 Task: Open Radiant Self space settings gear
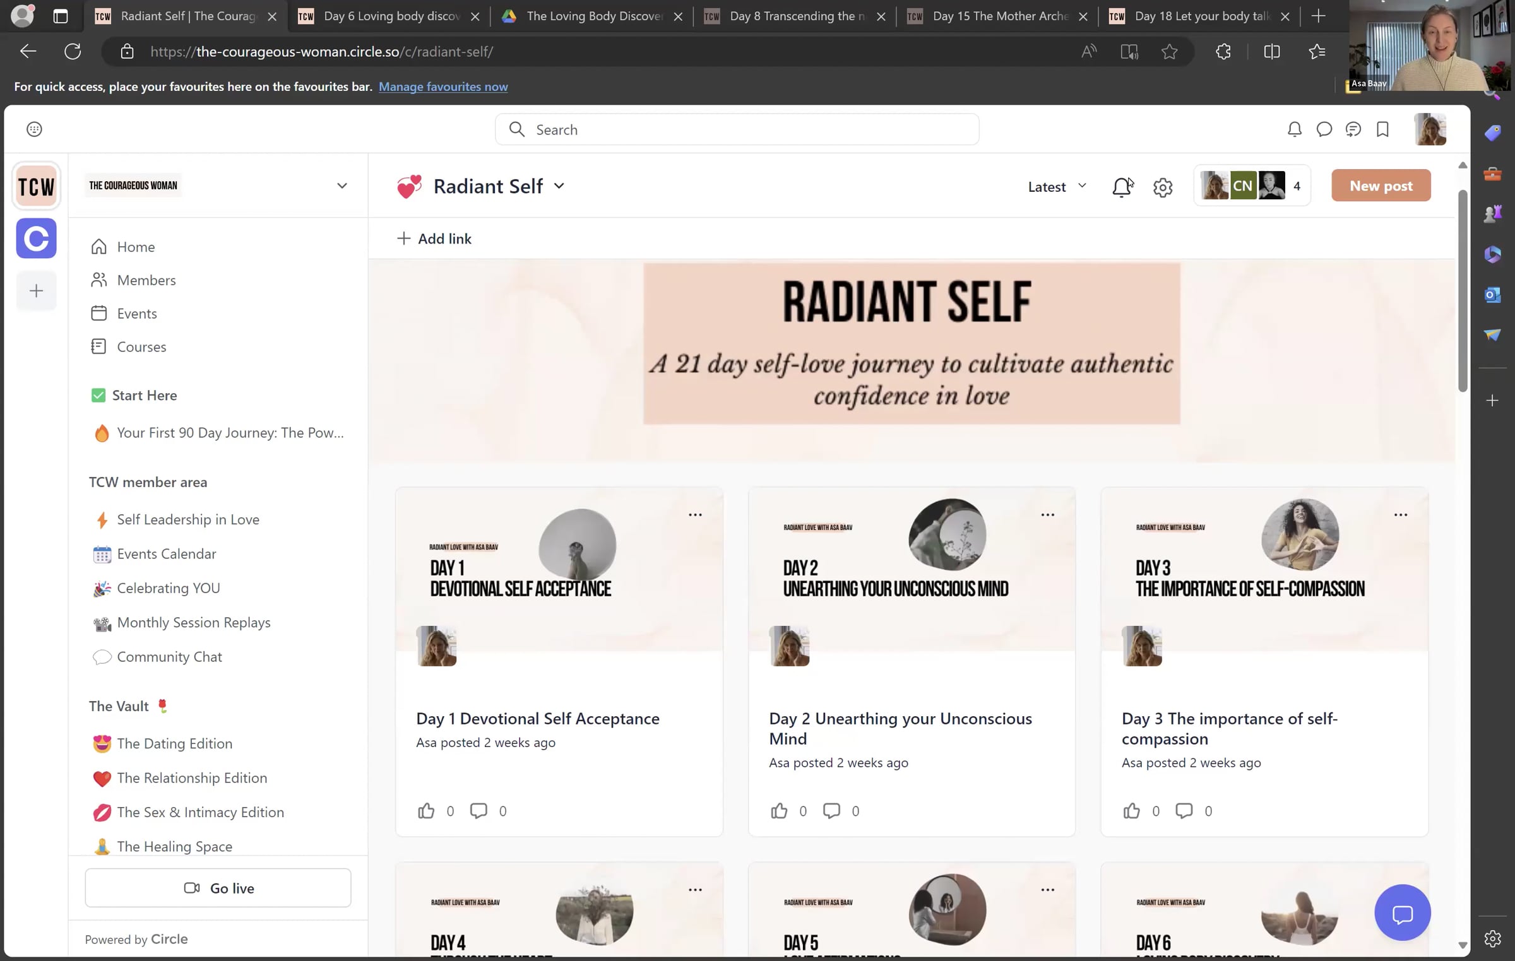pyautogui.click(x=1162, y=187)
